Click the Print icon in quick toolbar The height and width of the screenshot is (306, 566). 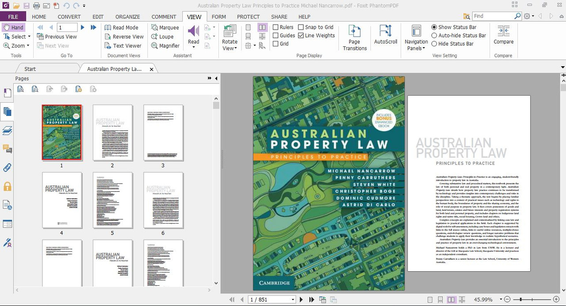pyautogui.click(x=36, y=6)
